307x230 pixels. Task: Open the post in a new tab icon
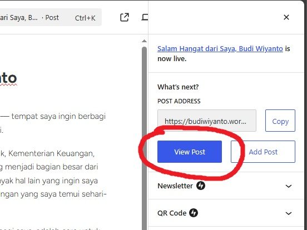(x=125, y=17)
